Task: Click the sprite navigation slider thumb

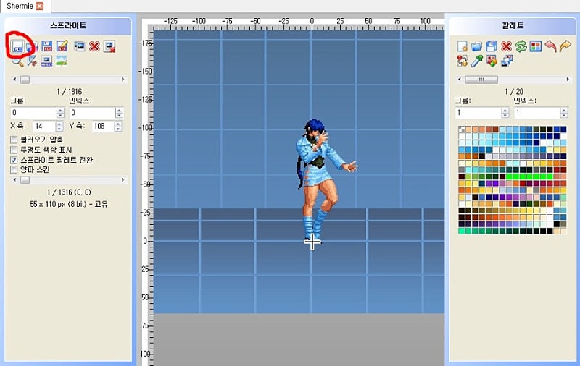Action: [25, 80]
